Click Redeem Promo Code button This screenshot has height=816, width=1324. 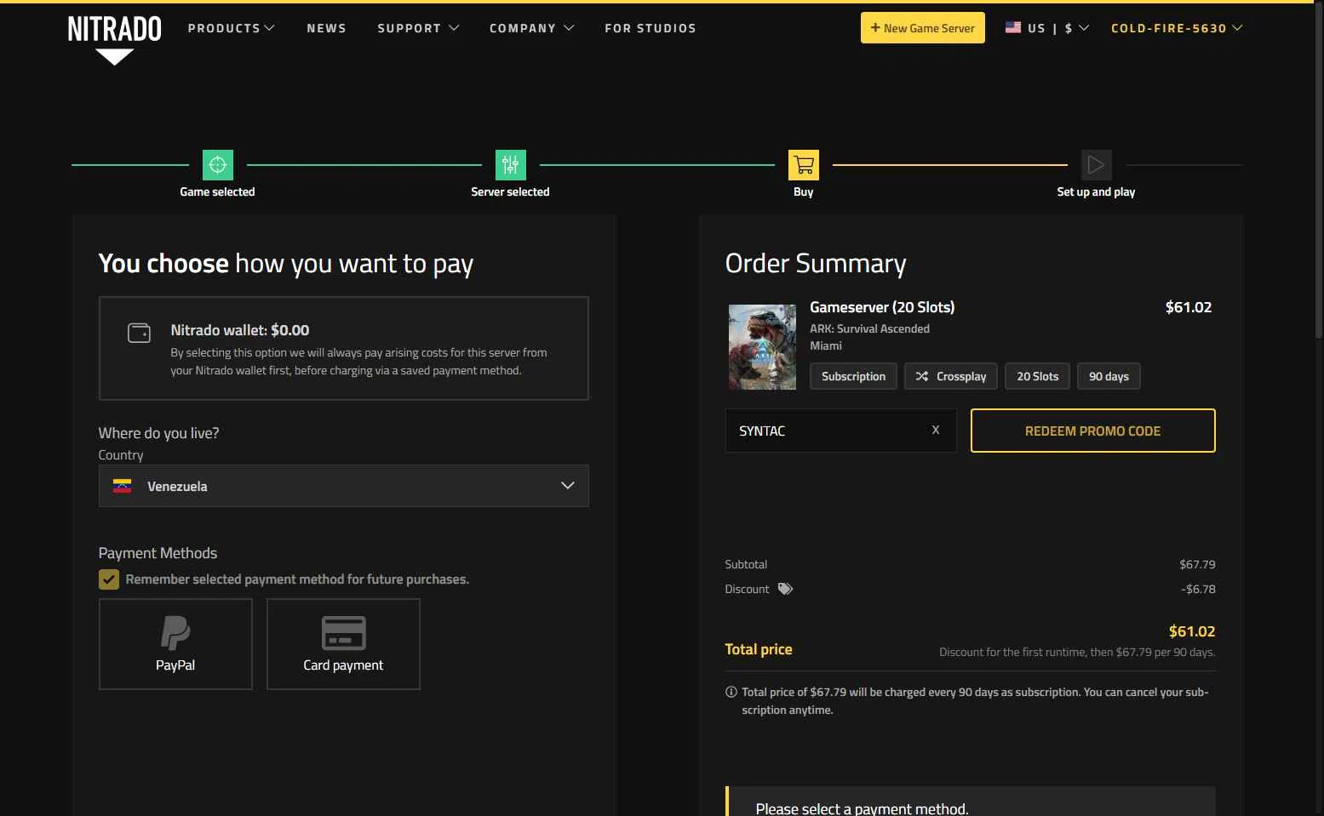click(x=1092, y=431)
